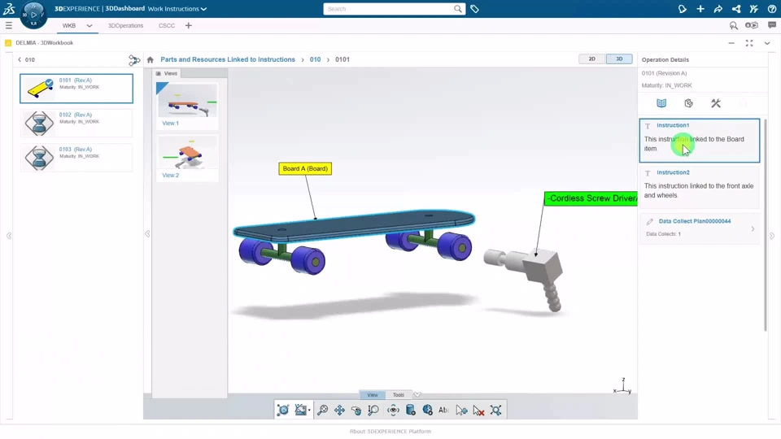Image resolution: width=781 pixels, height=439 pixels.
Task: Click the play experience toolbar icon
Action: (283, 410)
